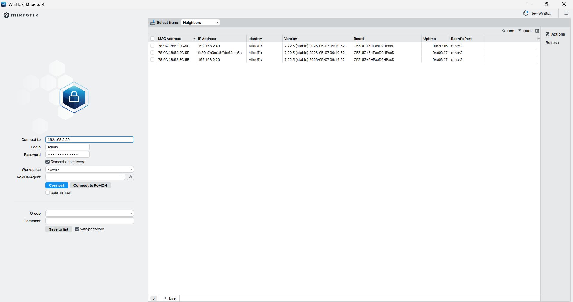Click the Comment input field
This screenshot has height=302, width=573.
coord(90,221)
